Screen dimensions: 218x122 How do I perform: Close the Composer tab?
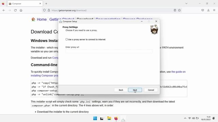click(x=40, y=4)
